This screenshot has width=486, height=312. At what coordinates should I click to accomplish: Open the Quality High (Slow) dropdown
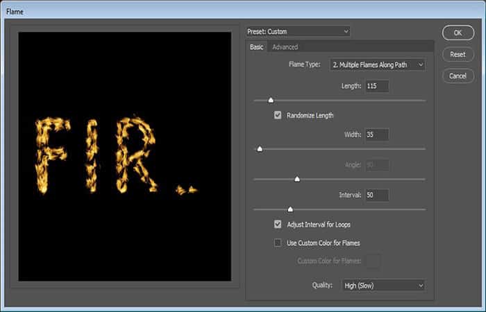pyautogui.click(x=383, y=286)
